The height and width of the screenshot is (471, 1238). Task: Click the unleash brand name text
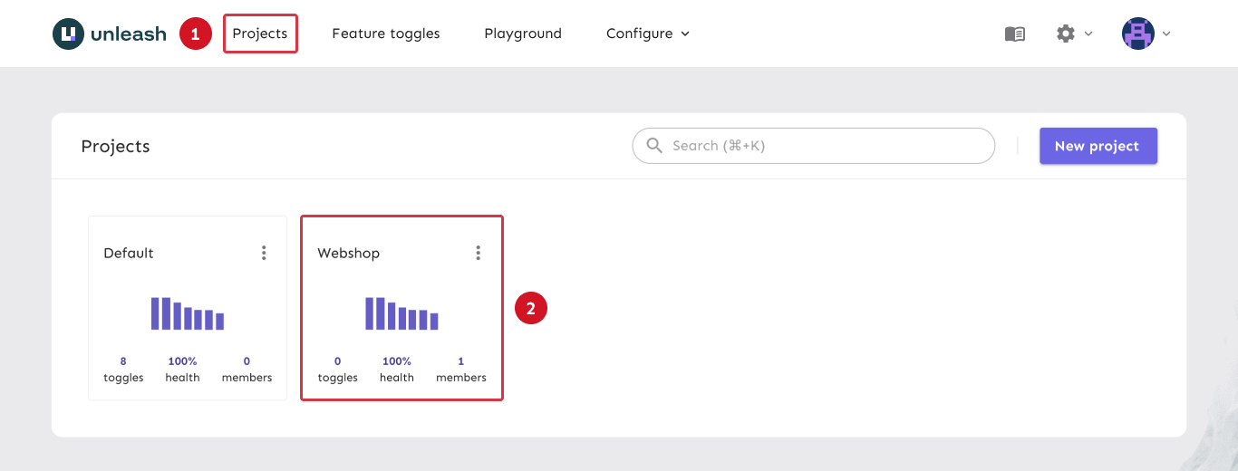128,34
